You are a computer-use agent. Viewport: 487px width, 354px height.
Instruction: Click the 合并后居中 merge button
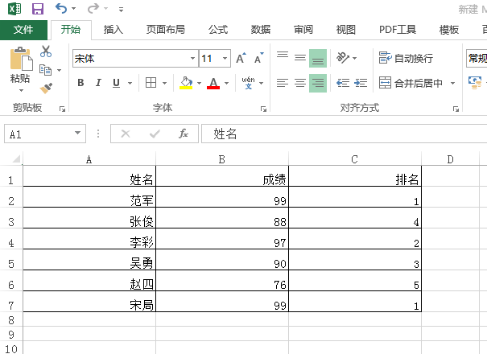pos(411,83)
